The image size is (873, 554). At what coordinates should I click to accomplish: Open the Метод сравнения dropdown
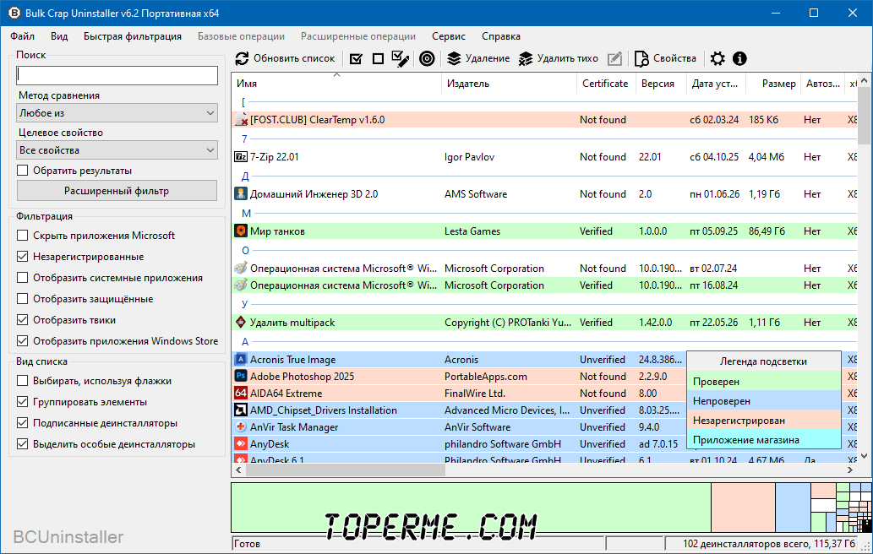tap(117, 113)
